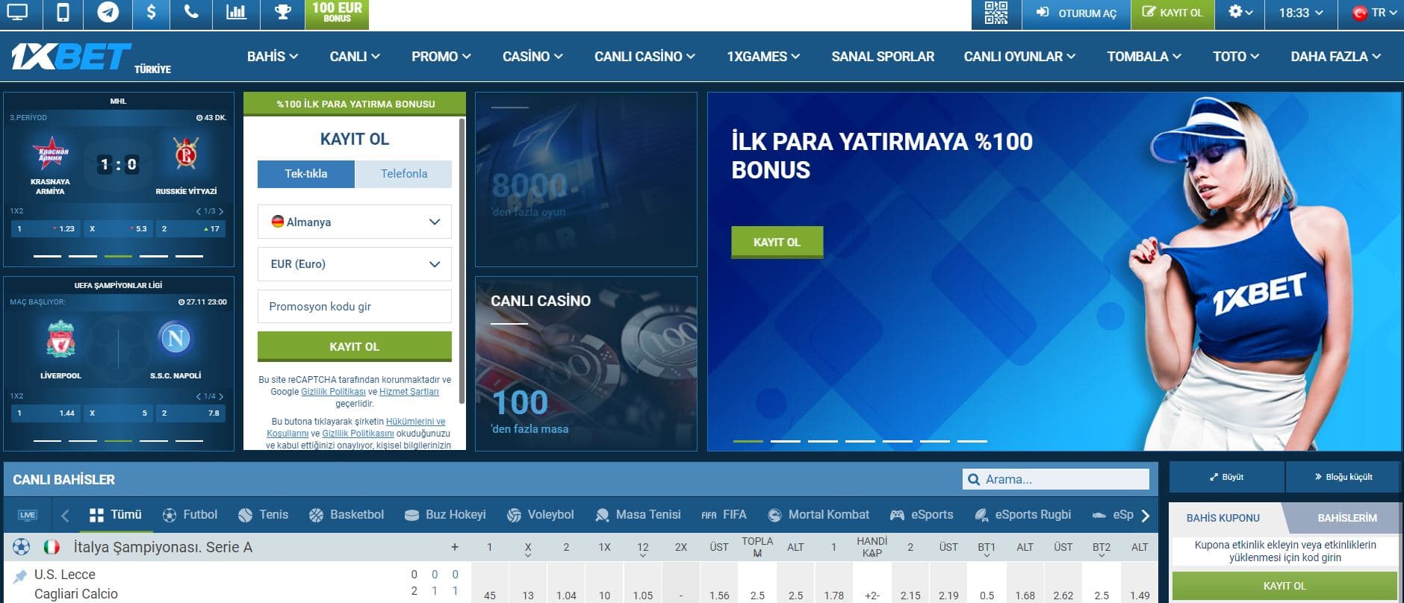1404x603 pixels.
Task: Select the Liverpool win odds 1.44
Action: pyautogui.click(x=45, y=413)
